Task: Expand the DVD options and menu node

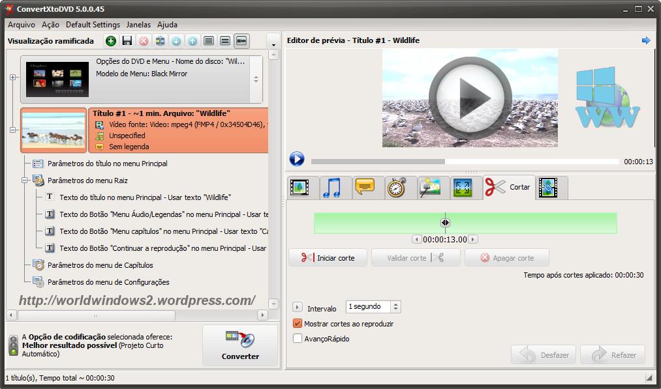Action: [13, 78]
